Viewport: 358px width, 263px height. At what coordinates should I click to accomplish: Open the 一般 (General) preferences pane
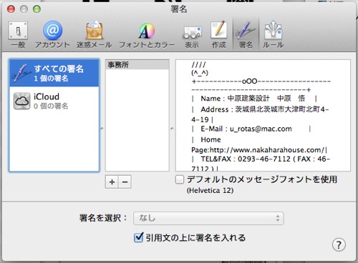tap(18, 34)
